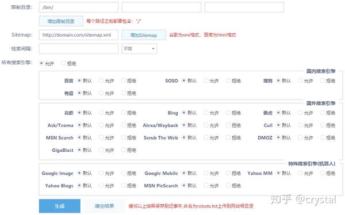Choose 允许 for SOSO
The width and height of the screenshot is (345, 215).
coord(206,80)
